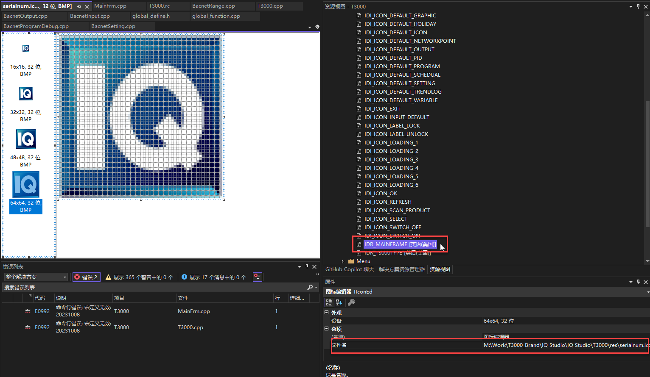
Task: Switch to the MainFrm.cpp tab
Action: tap(110, 6)
